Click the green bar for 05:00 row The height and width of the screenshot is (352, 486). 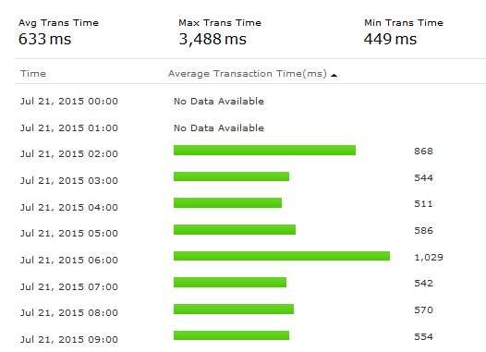(235, 230)
